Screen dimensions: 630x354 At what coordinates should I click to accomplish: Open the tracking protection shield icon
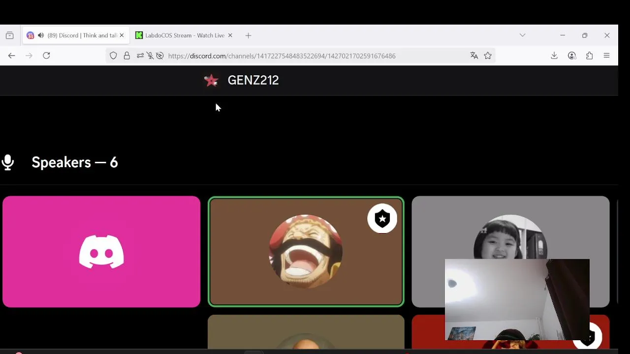click(x=113, y=56)
